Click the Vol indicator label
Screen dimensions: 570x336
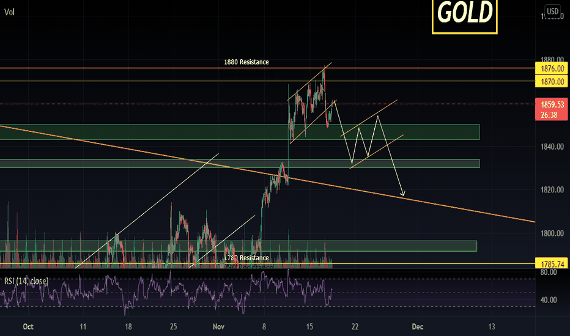tap(9, 12)
